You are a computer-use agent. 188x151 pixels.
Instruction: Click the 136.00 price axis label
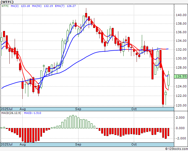(181, 32)
